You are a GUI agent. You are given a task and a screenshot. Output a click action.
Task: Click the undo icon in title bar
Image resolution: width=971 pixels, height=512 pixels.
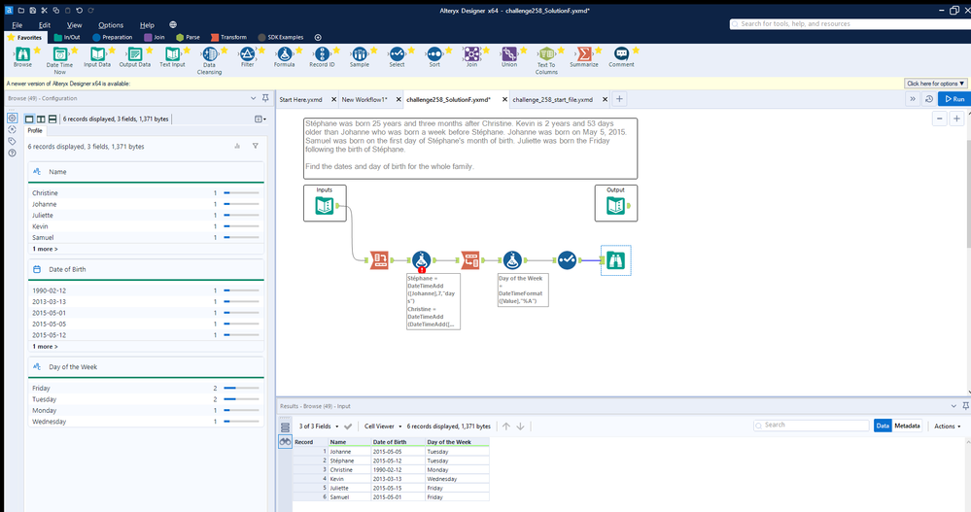point(80,11)
